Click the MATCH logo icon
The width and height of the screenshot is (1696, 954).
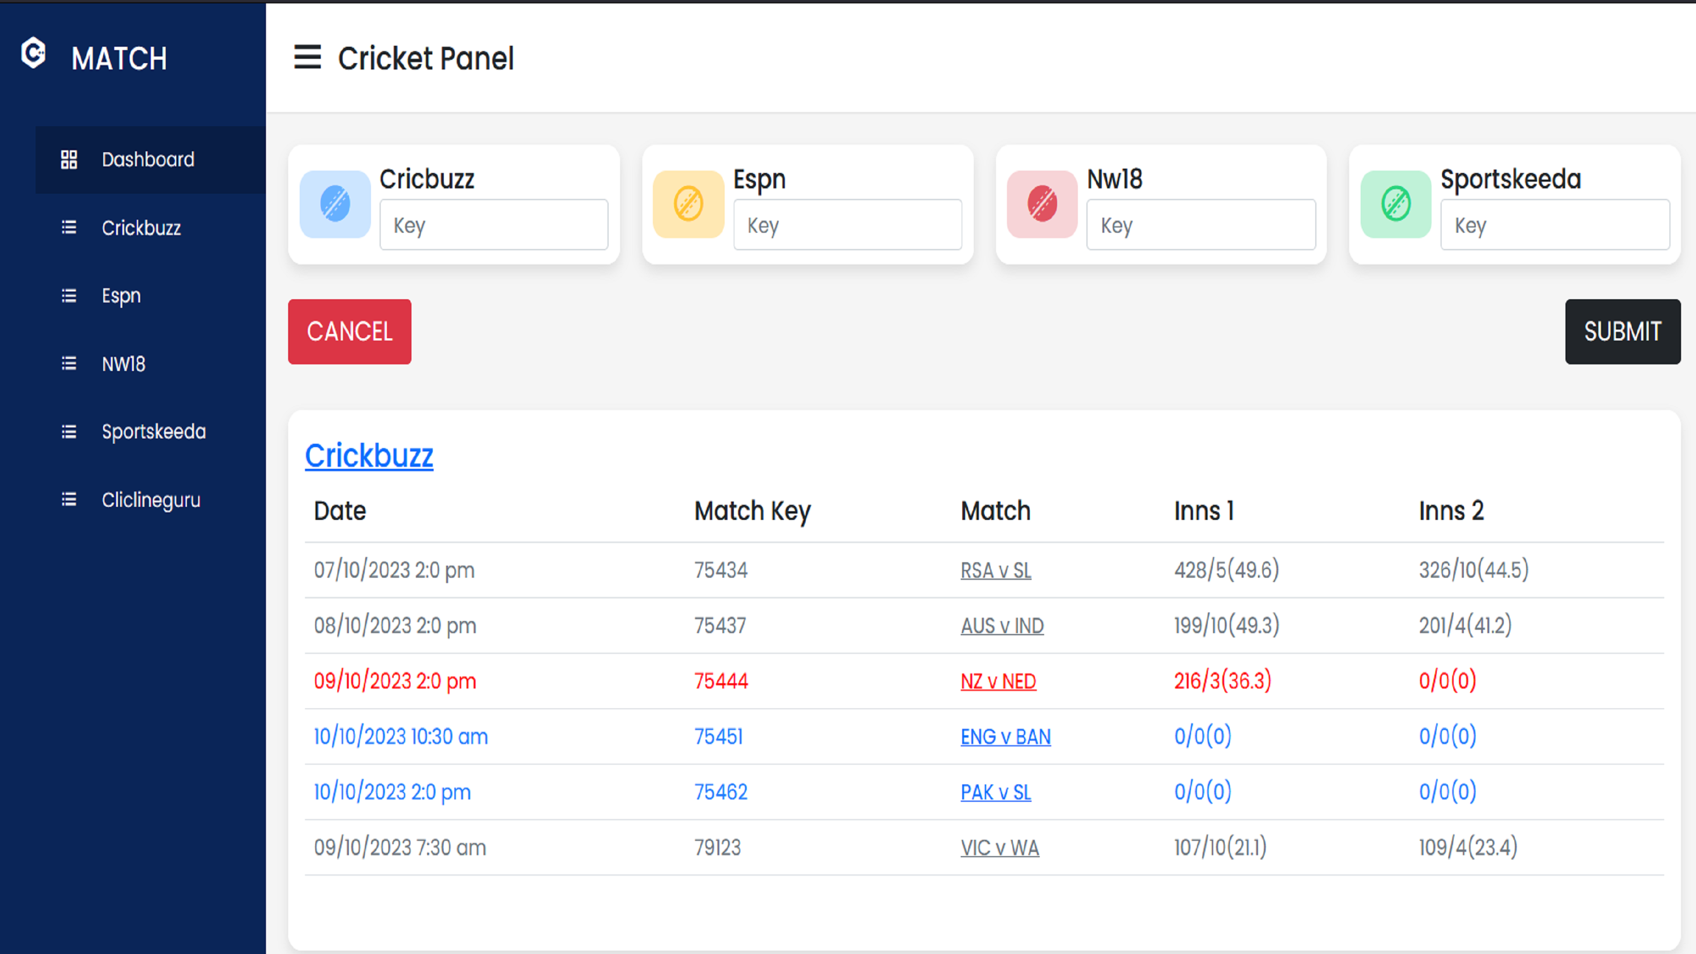[x=33, y=53]
